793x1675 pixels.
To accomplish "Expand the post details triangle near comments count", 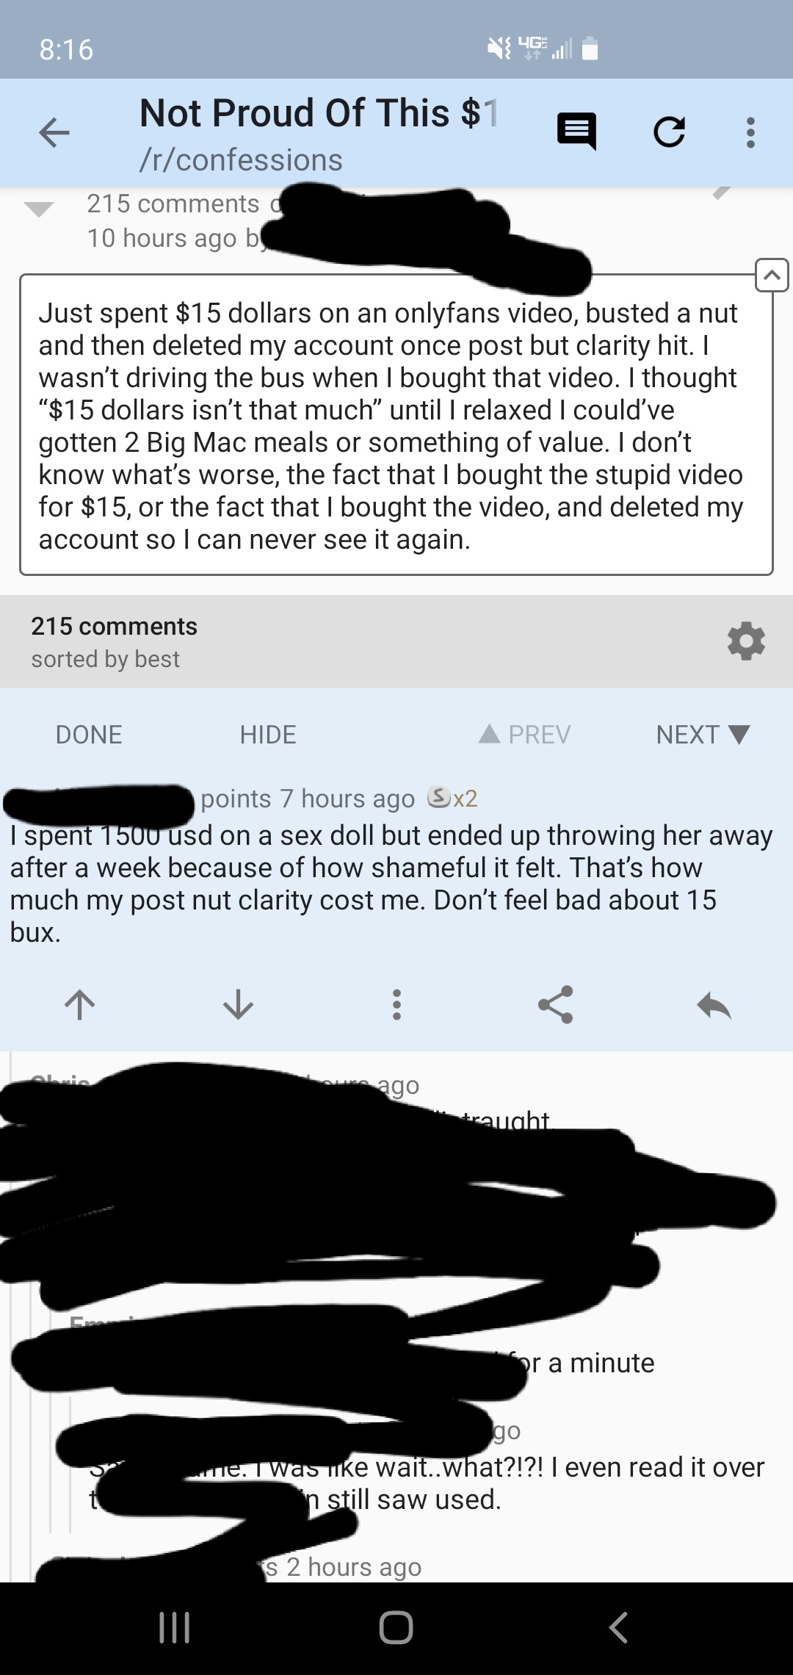I will click(x=39, y=209).
